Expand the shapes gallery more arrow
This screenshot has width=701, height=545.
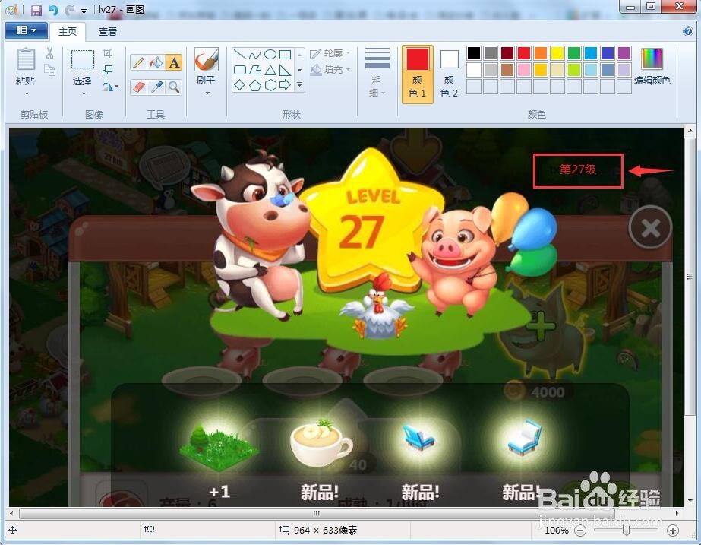299,85
